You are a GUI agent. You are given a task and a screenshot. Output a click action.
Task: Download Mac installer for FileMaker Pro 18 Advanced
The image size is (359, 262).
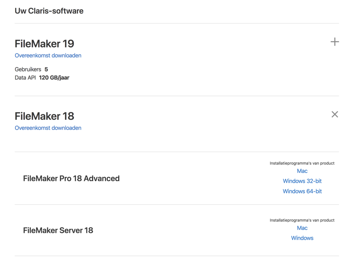(x=302, y=171)
